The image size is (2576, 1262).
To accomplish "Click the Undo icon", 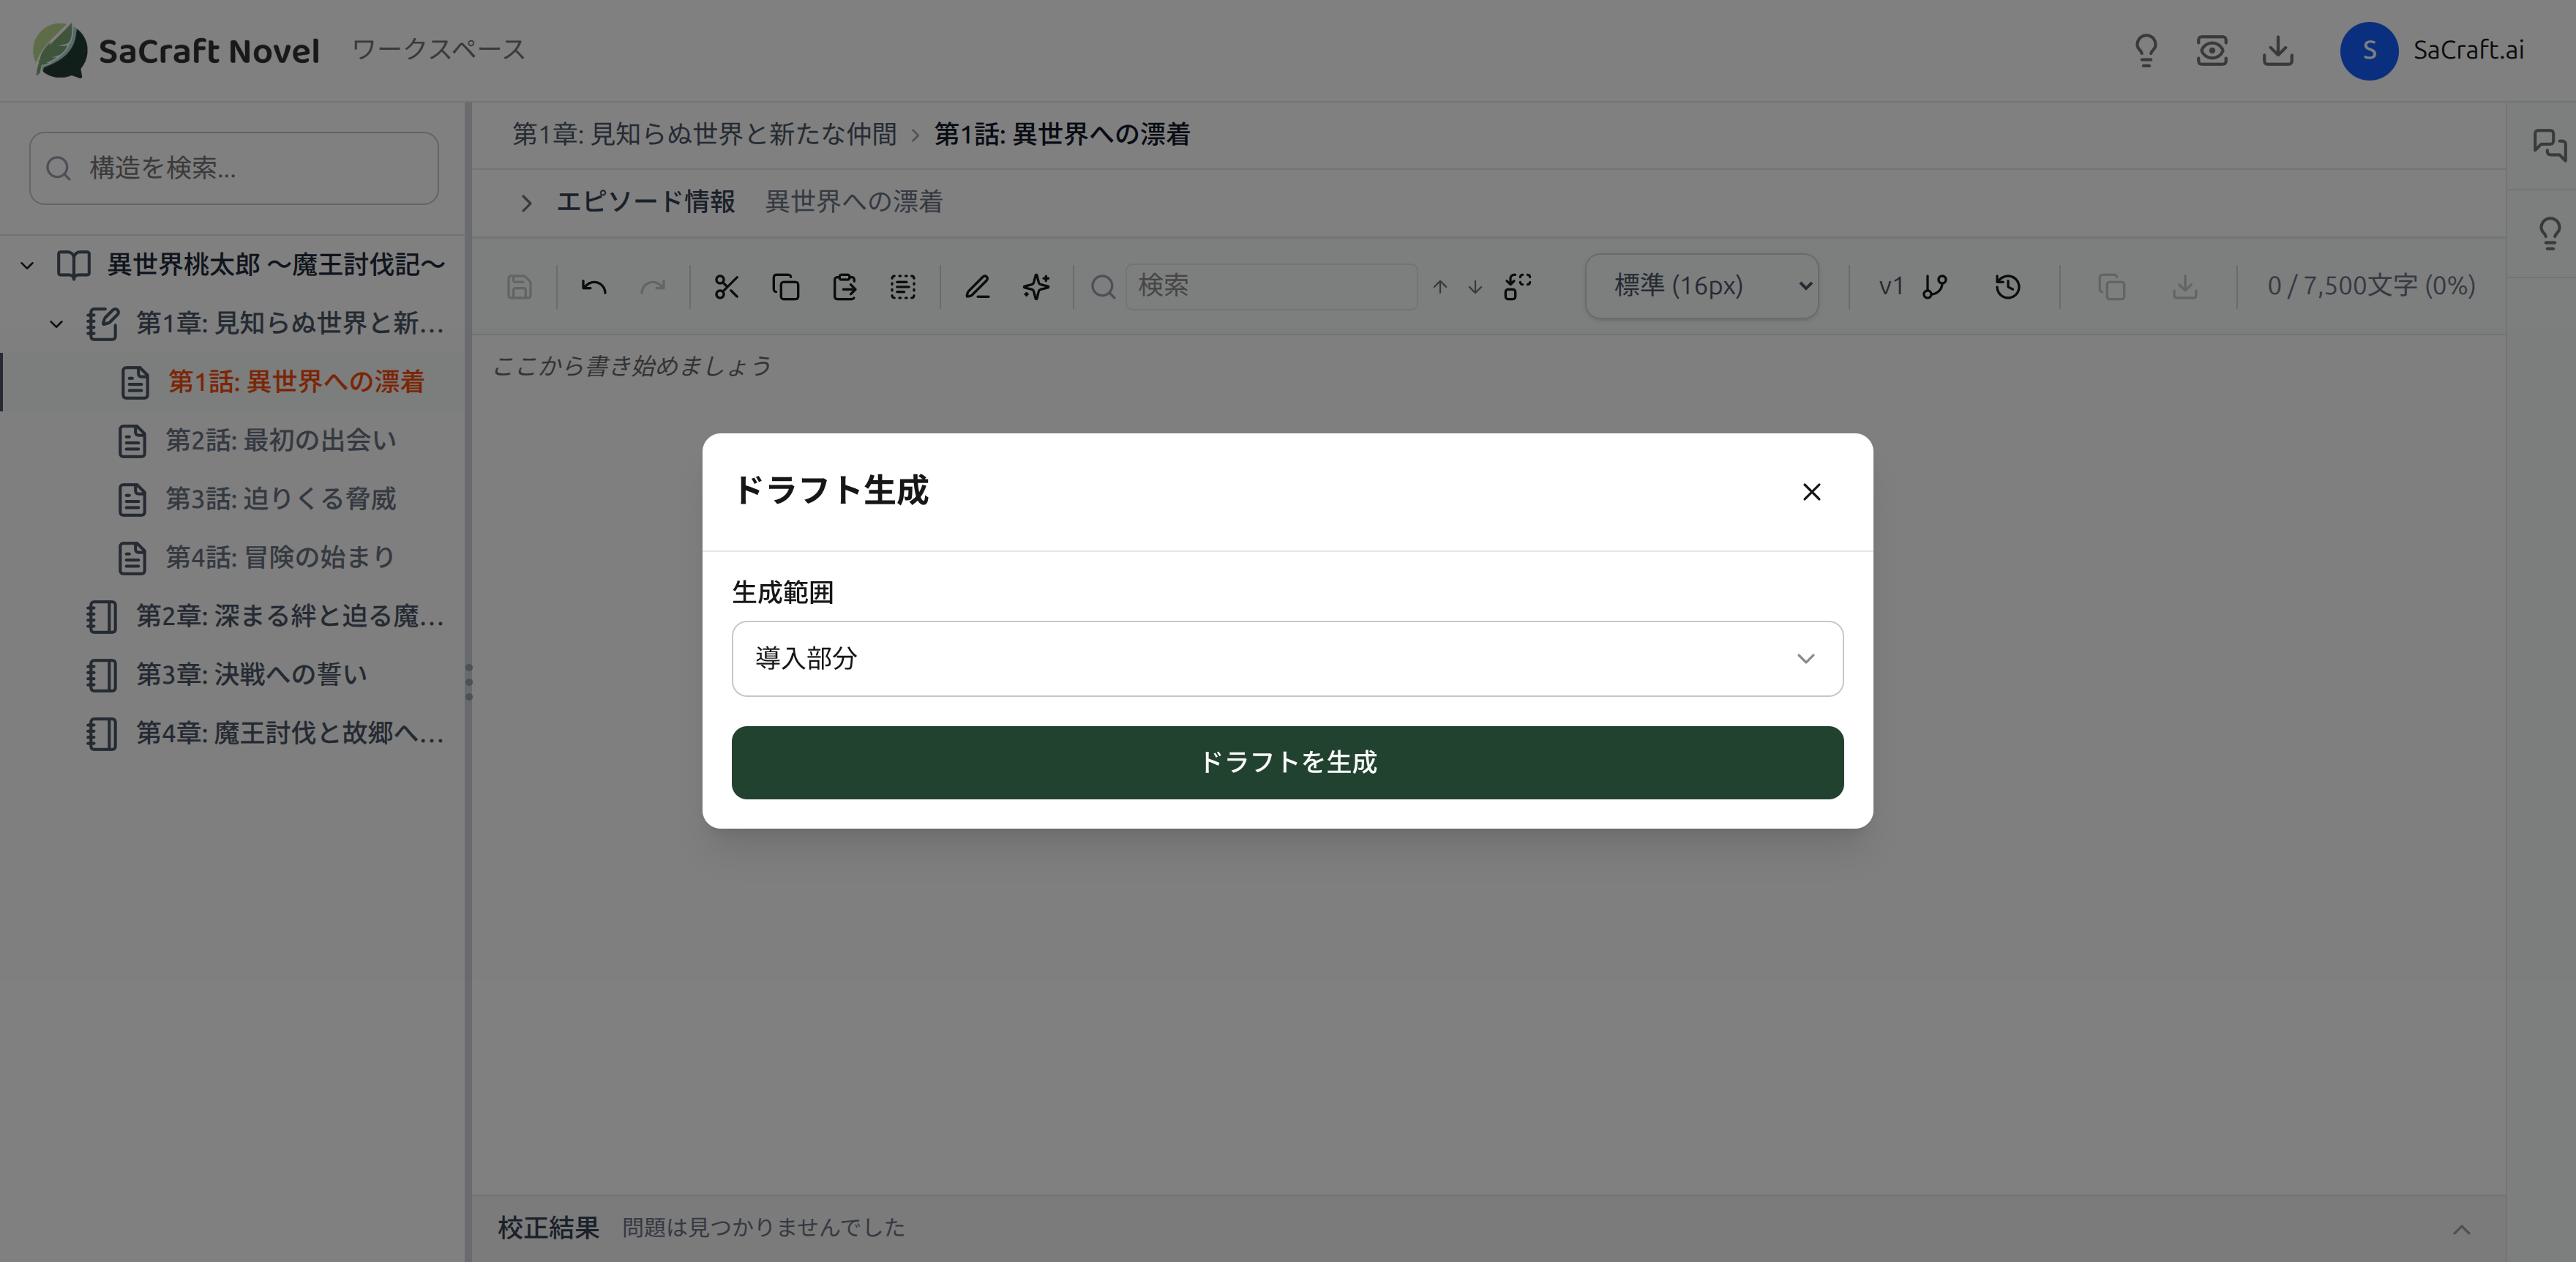I will pyautogui.click(x=594, y=286).
